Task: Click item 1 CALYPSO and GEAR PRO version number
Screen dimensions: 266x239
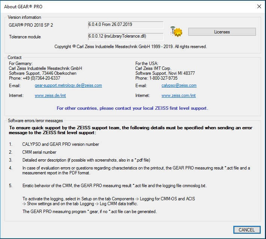Action: point(60,144)
